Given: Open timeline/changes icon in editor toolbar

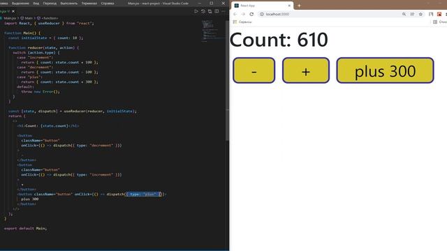Looking at the screenshot, I should [x=203, y=11].
